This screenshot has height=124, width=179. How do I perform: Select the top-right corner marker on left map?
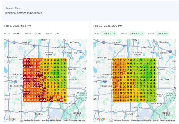(x=65, y=60)
